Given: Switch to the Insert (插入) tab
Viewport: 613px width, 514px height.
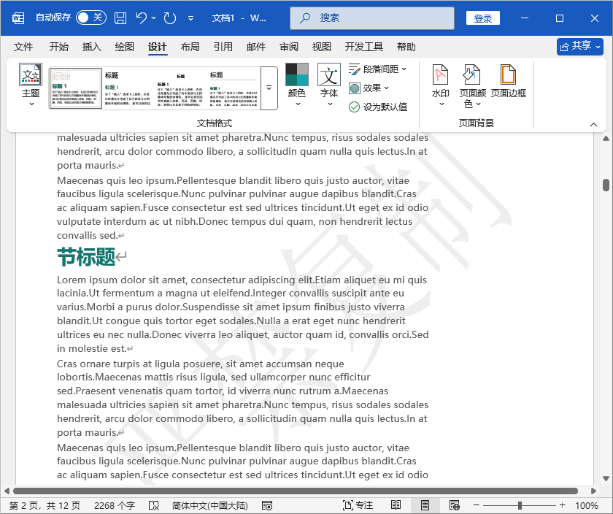Looking at the screenshot, I should [92, 47].
